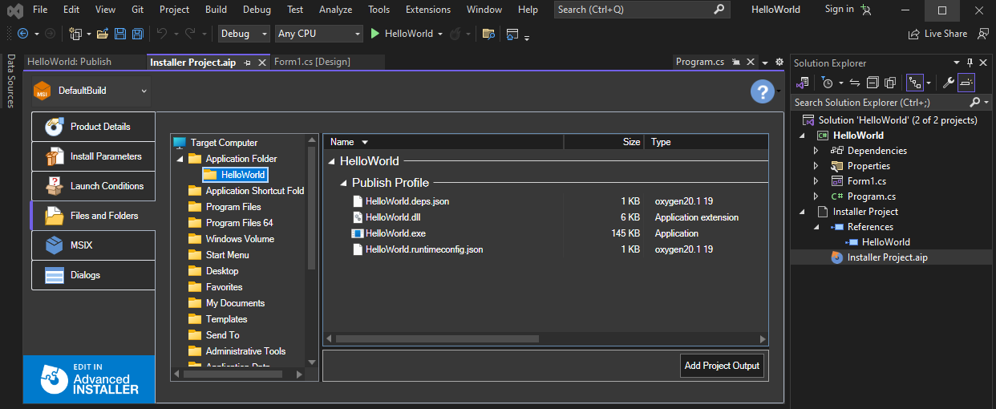The height and width of the screenshot is (409, 996).
Task: Pin the Solution Explorer panel
Action: coord(970,63)
